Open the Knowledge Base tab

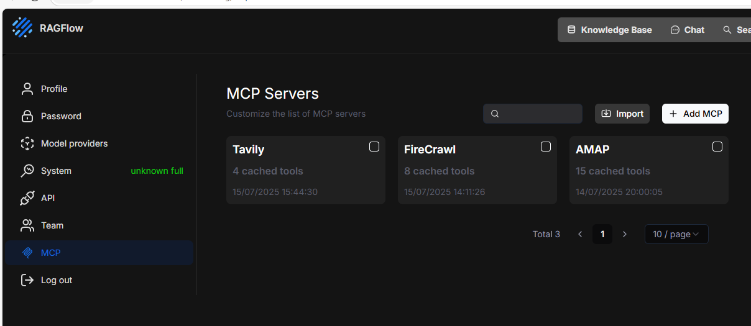tap(609, 30)
